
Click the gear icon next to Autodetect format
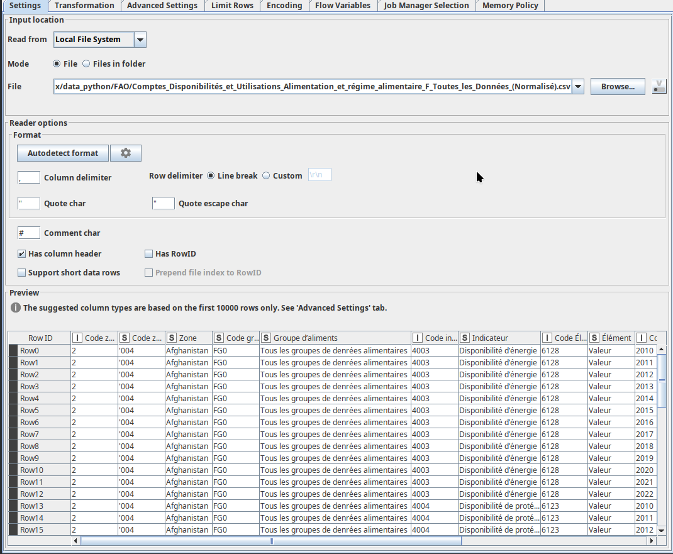[126, 153]
